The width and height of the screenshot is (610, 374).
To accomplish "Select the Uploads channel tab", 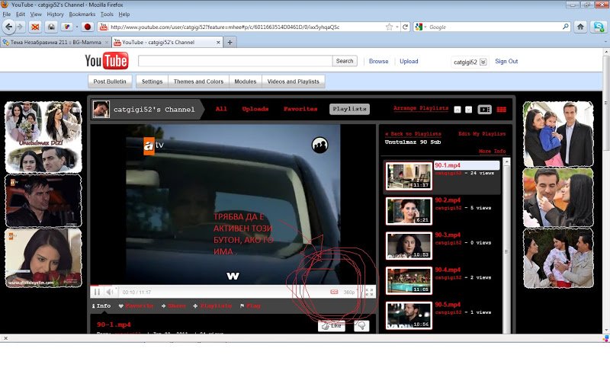I will tap(255, 109).
